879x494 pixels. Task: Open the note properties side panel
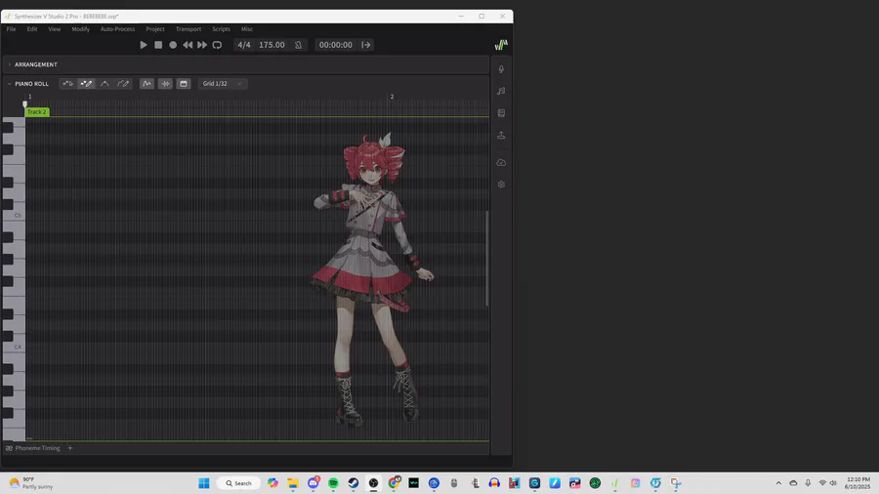[501, 91]
